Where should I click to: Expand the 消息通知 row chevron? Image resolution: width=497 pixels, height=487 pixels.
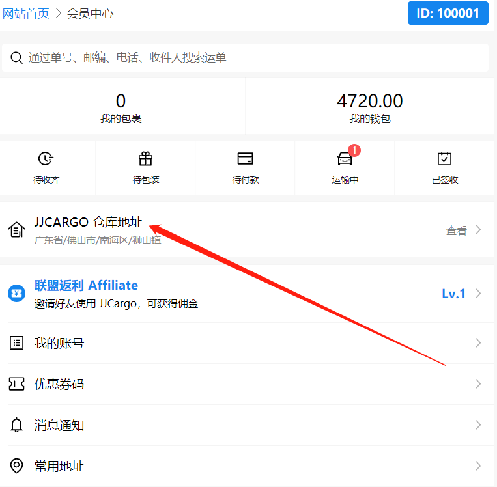478,425
